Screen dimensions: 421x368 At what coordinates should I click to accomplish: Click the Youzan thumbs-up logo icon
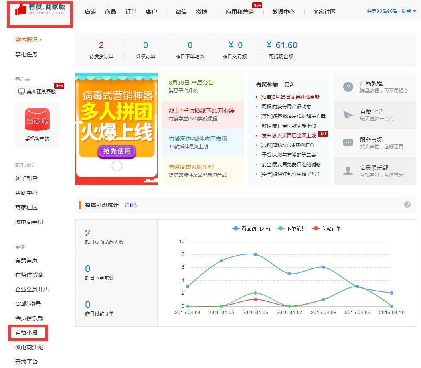click(21, 9)
